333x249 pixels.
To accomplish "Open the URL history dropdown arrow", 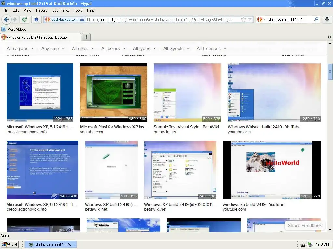I will (250, 20).
